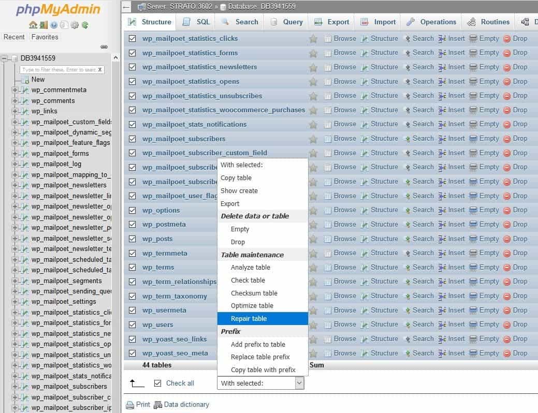Click red Drop icon in wp_mailpoet_subscribers row
The height and width of the screenshot is (413, 538).
pyautogui.click(x=507, y=139)
